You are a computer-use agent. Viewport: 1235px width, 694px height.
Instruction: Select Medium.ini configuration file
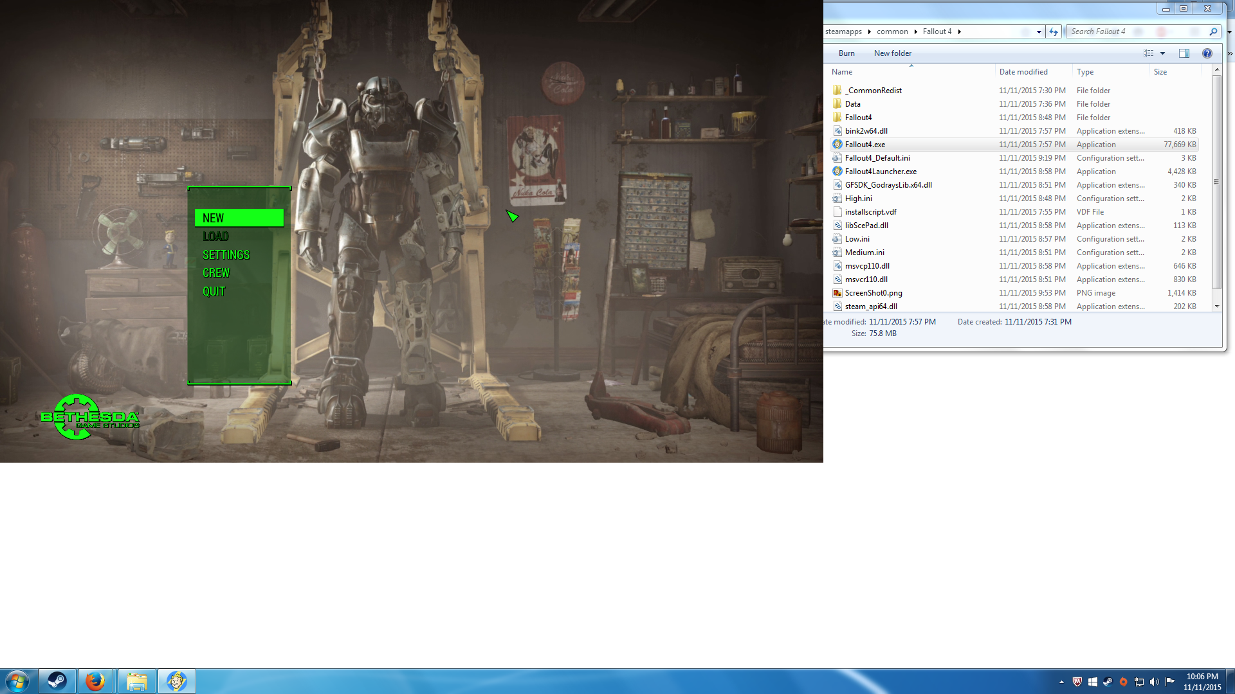tap(1015, 253)
